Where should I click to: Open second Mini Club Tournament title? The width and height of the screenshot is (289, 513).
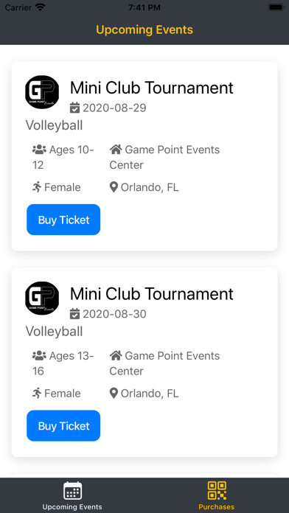(x=152, y=294)
